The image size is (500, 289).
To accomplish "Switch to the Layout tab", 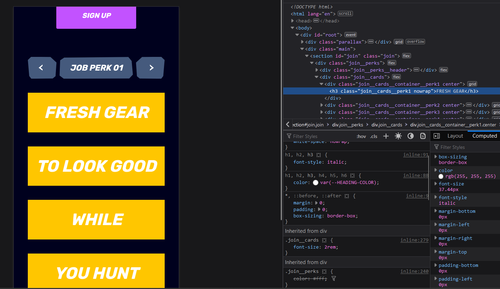I will 455,136.
